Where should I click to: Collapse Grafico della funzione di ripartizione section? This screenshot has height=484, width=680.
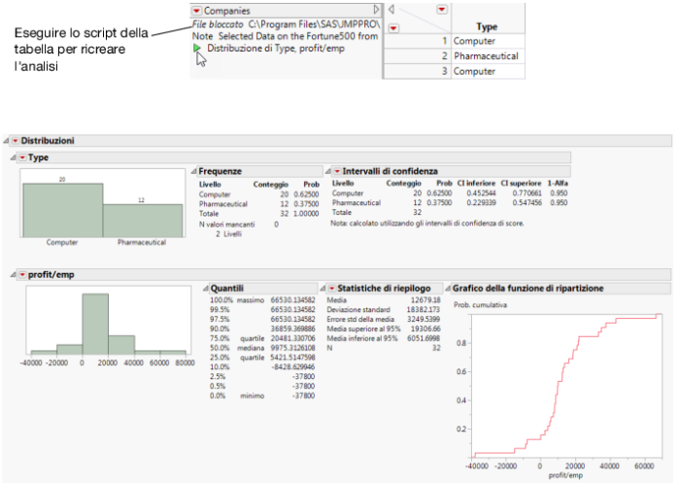(x=446, y=289)
